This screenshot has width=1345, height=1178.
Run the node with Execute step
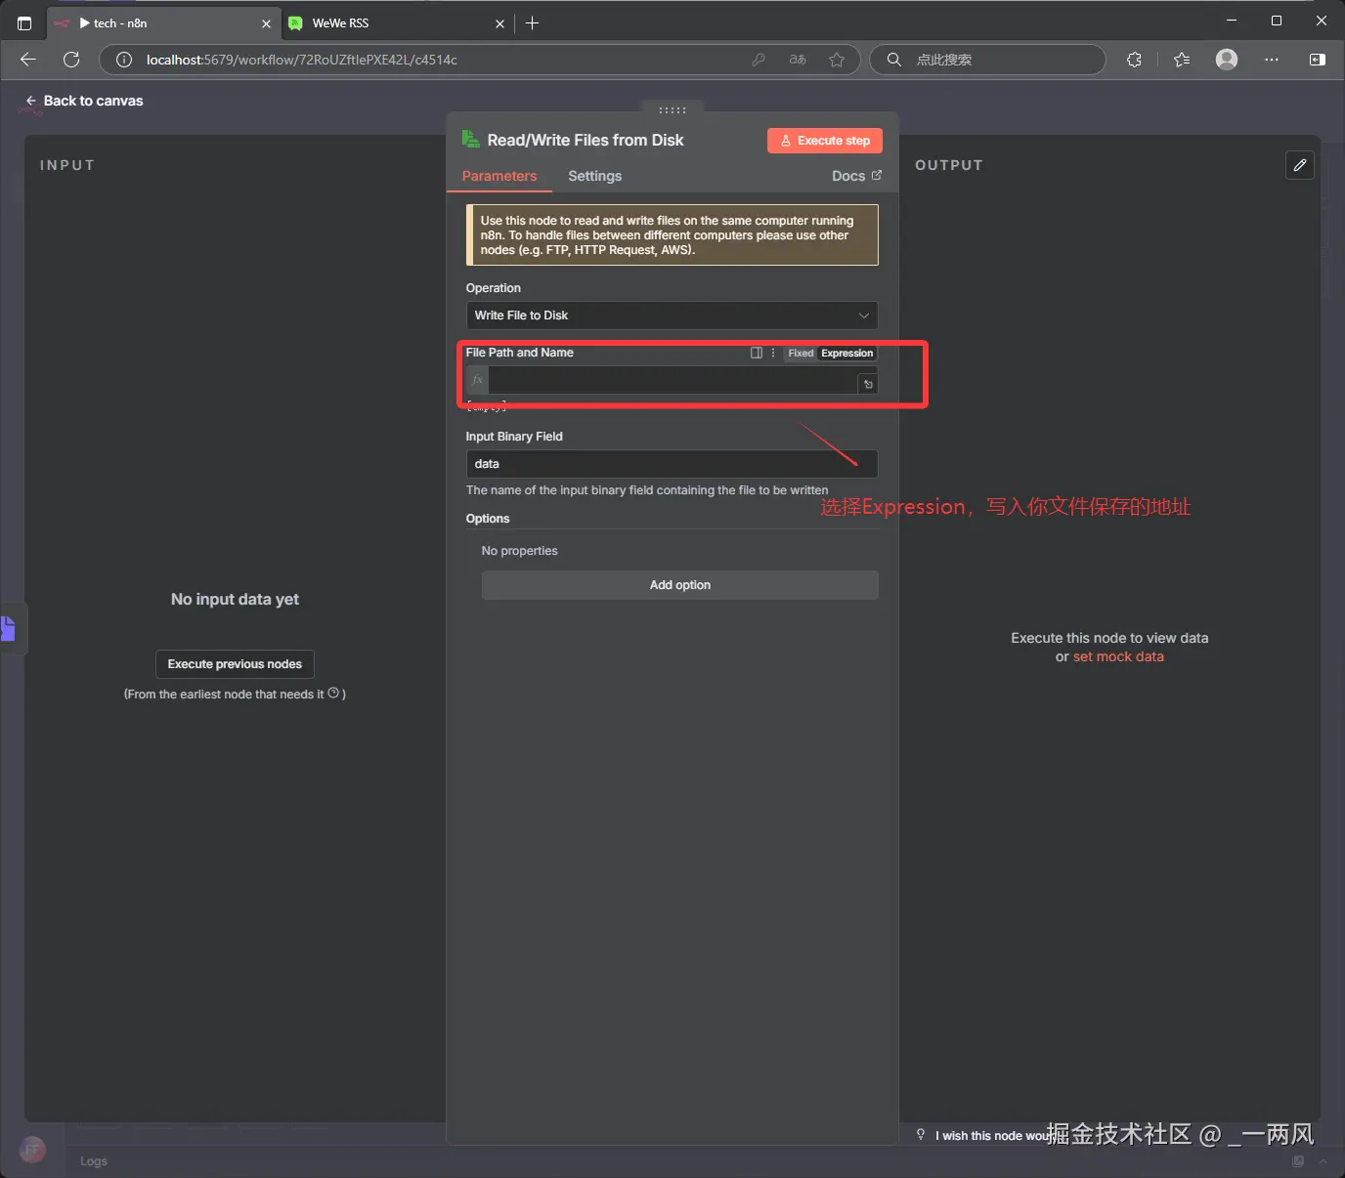pyautogui.click(x=825, y=141)
